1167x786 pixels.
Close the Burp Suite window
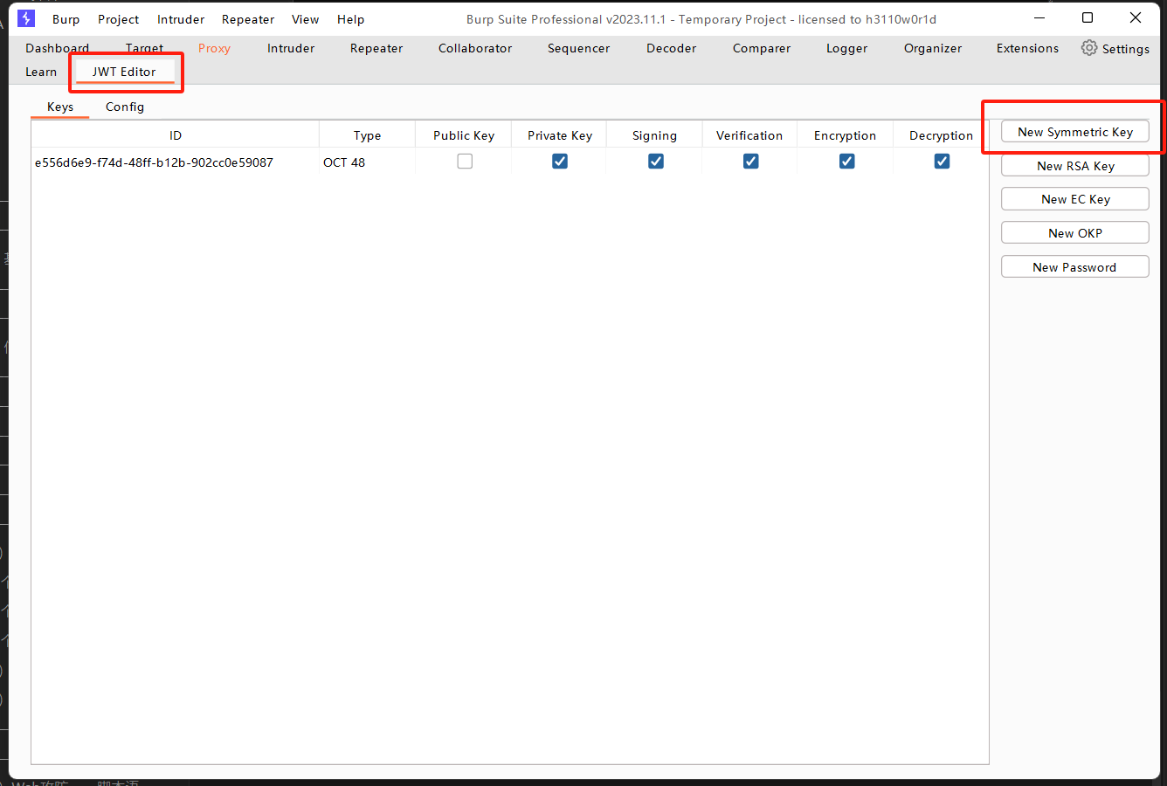1136,18
